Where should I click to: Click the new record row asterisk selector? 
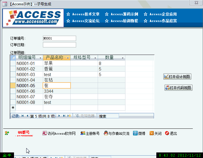tap(13, 108)
